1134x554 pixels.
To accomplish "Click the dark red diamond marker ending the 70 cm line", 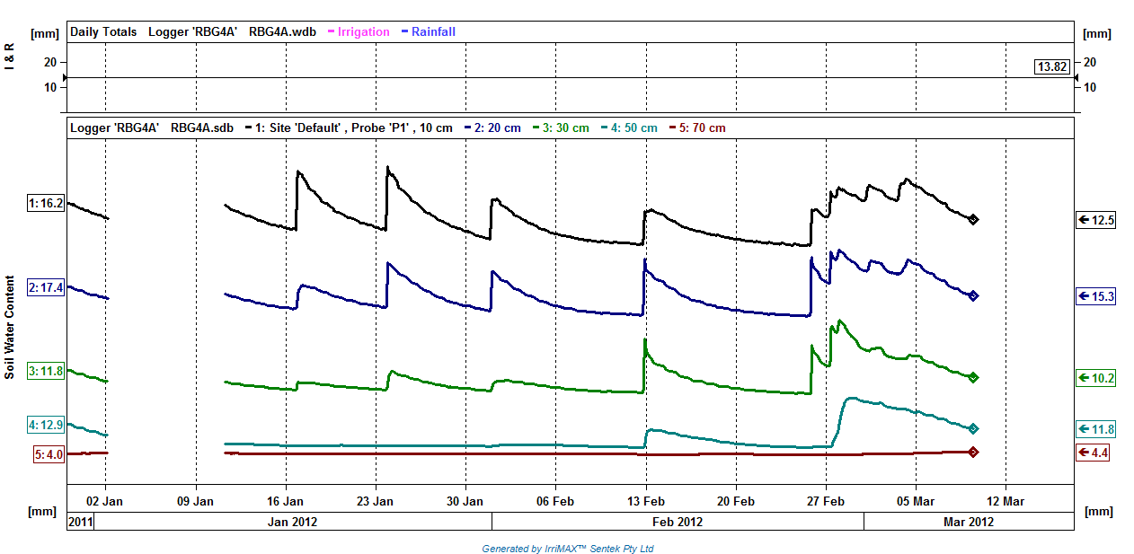I will (973, 452).
